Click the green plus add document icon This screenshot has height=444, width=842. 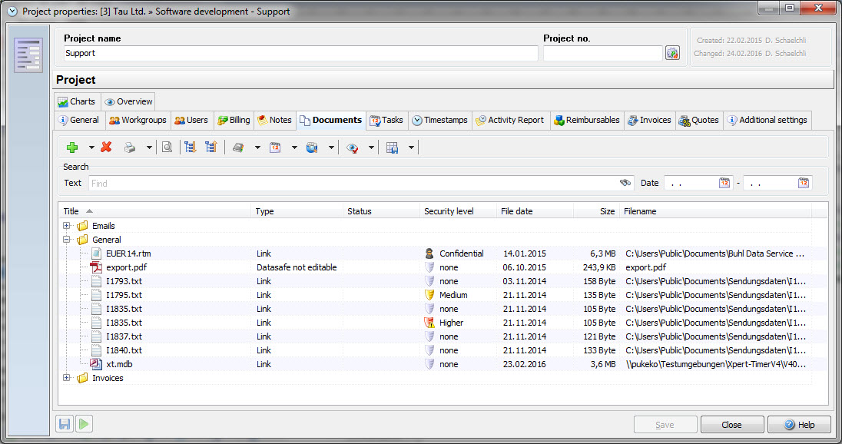coord(72,147)
